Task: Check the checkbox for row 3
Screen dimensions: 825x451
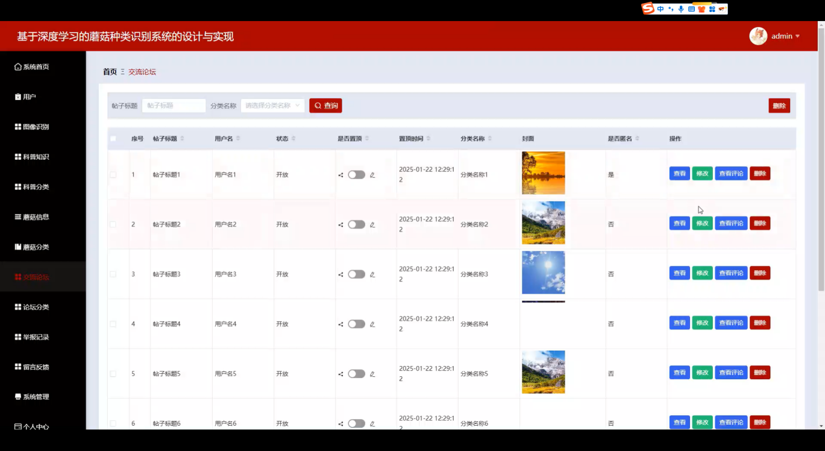Action: click(113, 274)
